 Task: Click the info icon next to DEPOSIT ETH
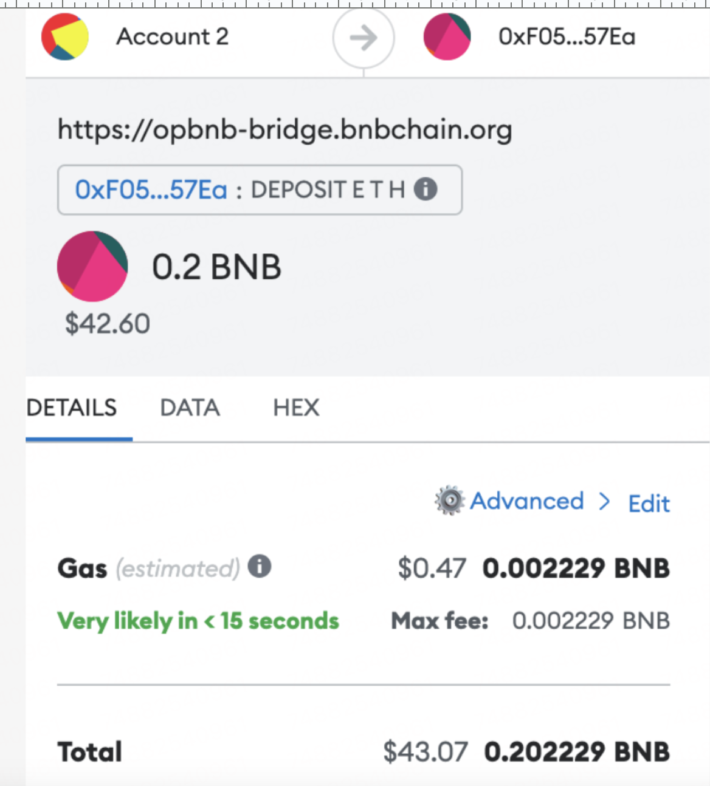click(x=426, y=190)
